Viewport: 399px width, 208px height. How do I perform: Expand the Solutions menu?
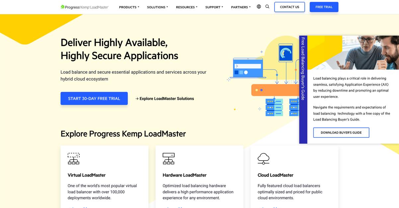(x=158, y=7)
